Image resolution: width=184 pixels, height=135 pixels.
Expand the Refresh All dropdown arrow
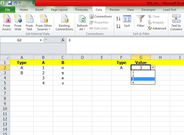pos(84,29)
